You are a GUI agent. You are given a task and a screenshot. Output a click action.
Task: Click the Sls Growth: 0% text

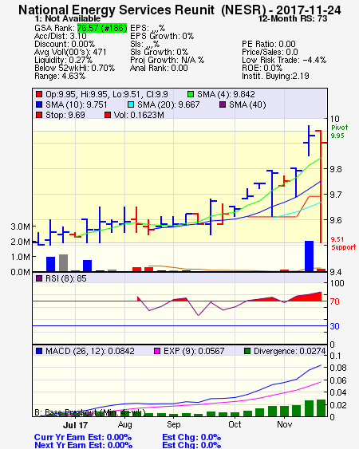159,52
